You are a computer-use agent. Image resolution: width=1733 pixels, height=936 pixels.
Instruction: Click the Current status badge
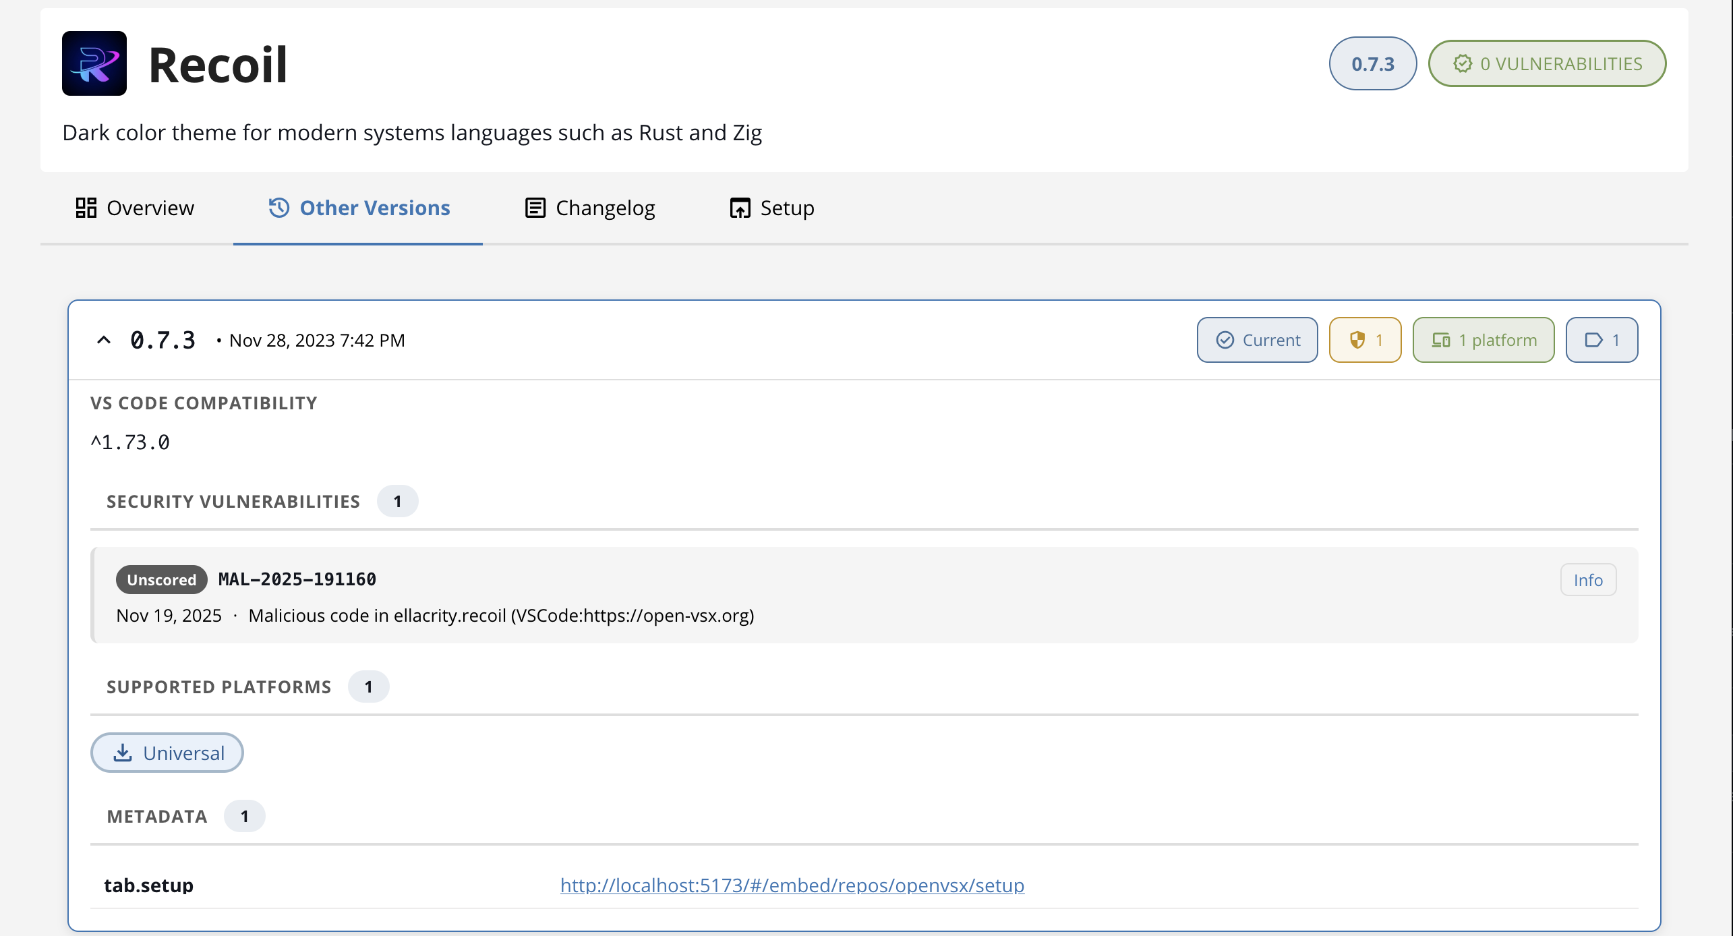pyautogui.click(x=1258, y=340)
